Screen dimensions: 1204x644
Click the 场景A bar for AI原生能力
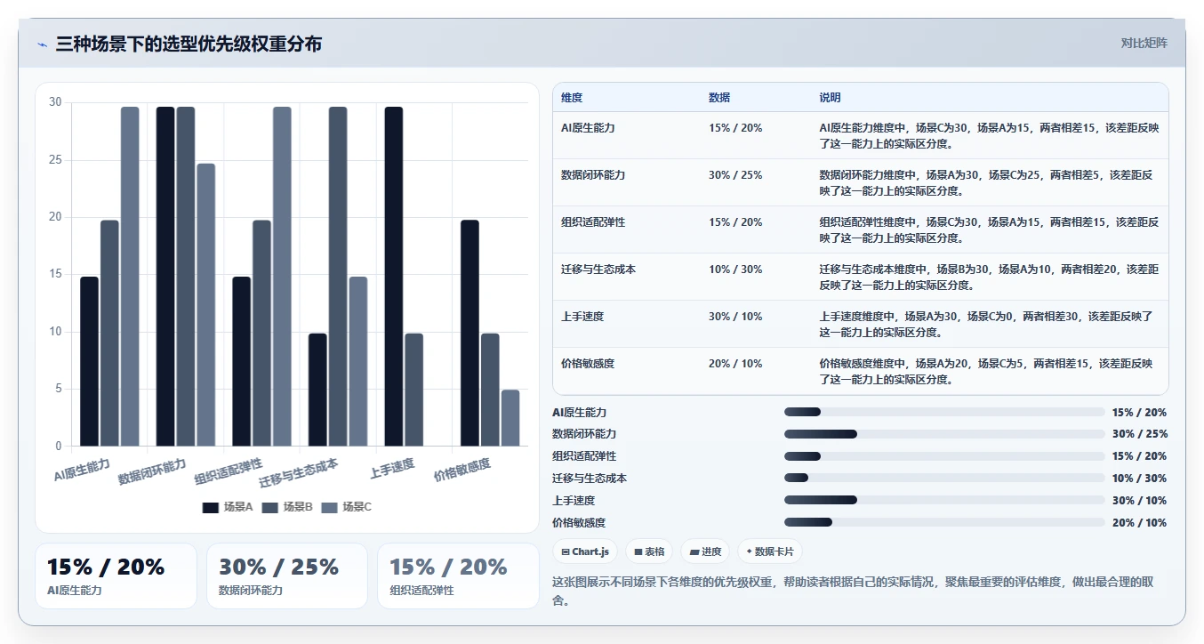90,361
